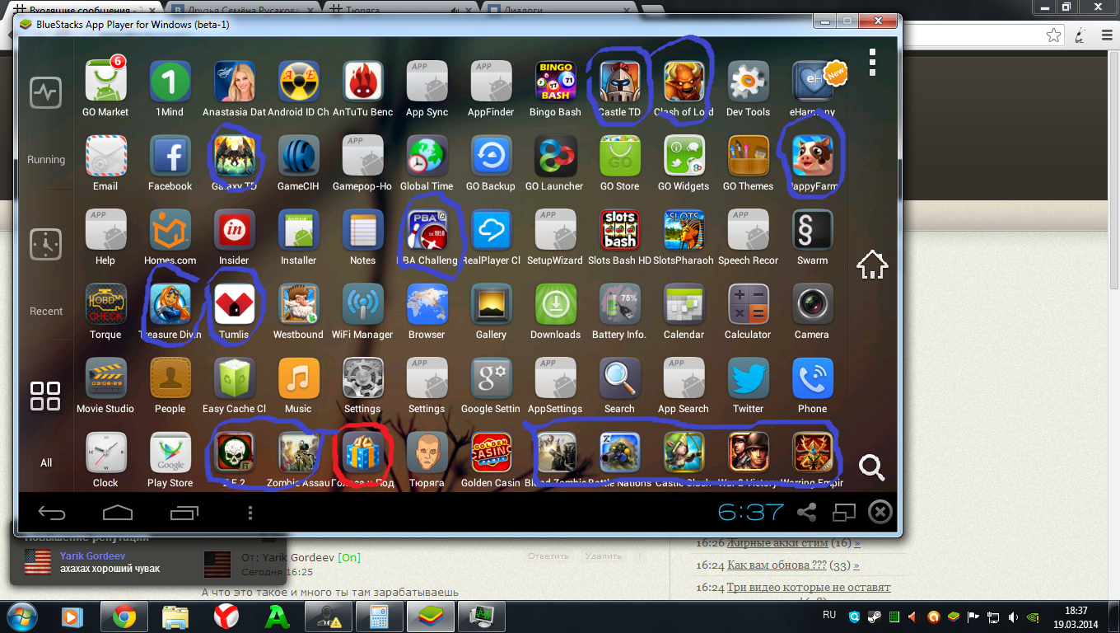
Task: Open the Downloads app
Action: 555,304
